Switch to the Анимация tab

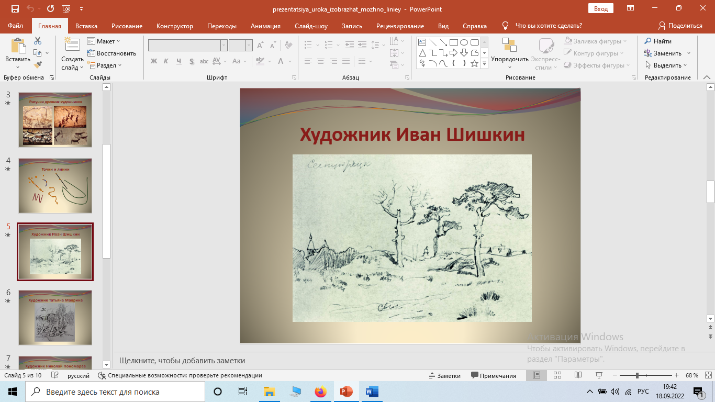pos(265,26)
